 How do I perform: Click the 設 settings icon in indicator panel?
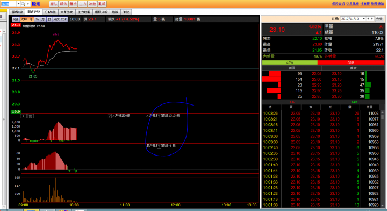31,116
